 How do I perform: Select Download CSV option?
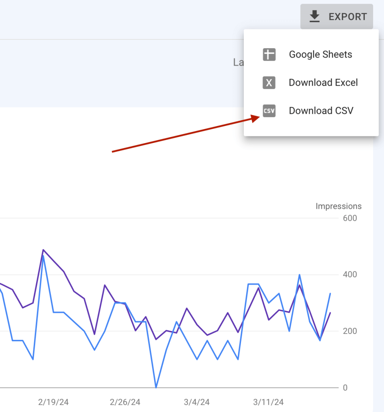(321, 111)
